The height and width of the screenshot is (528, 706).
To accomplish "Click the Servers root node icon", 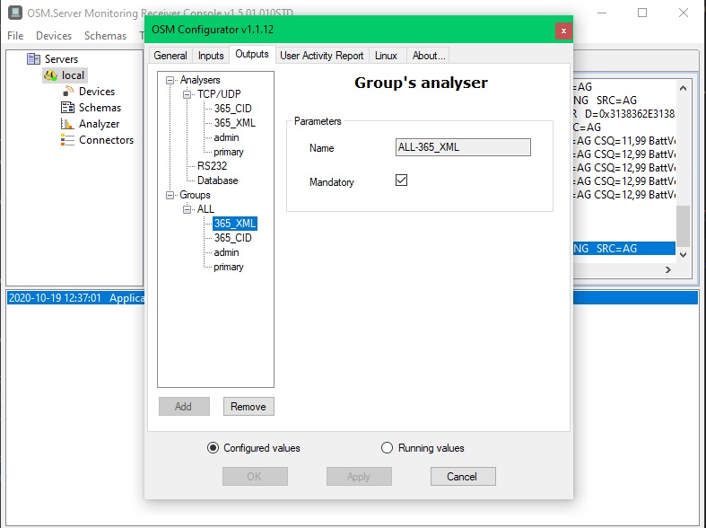I will point(34,59).
